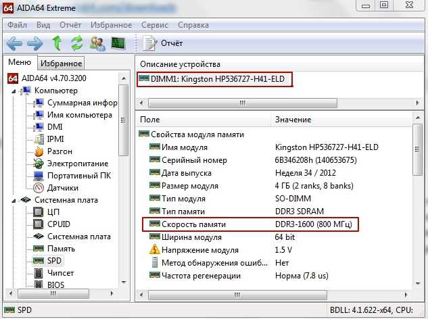Open the users manager toolbar icon

tap(97, 43)
